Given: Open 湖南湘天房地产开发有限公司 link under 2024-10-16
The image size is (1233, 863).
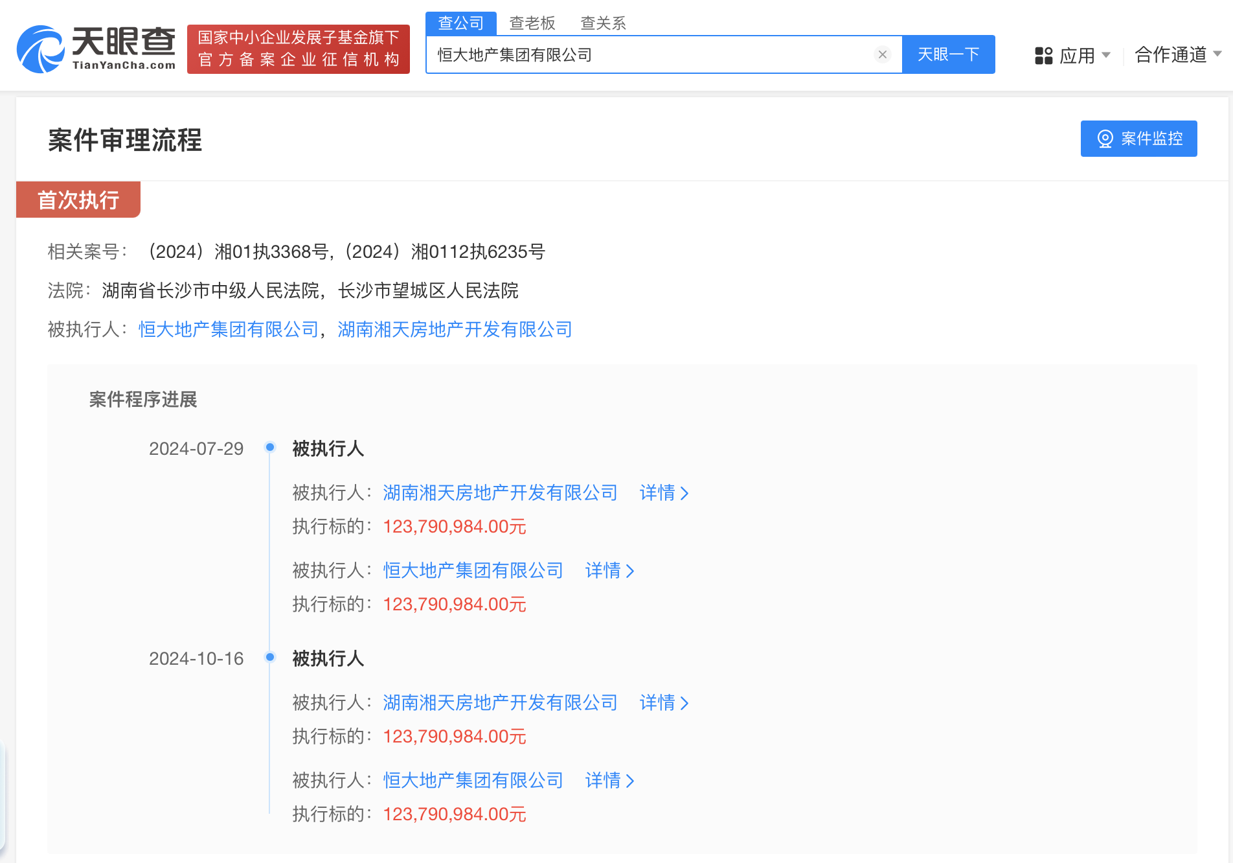Looking at the screenshot, I should [500, 702].
